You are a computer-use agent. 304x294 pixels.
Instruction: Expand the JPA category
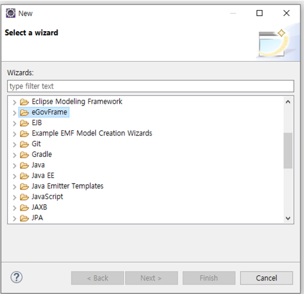(15, 218)
